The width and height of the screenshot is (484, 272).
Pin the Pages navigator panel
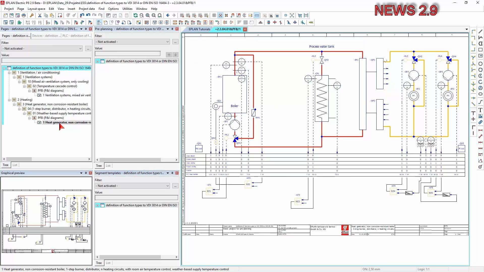pos(86,29)
